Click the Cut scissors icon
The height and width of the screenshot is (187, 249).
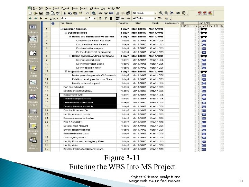tap(64, 13)
